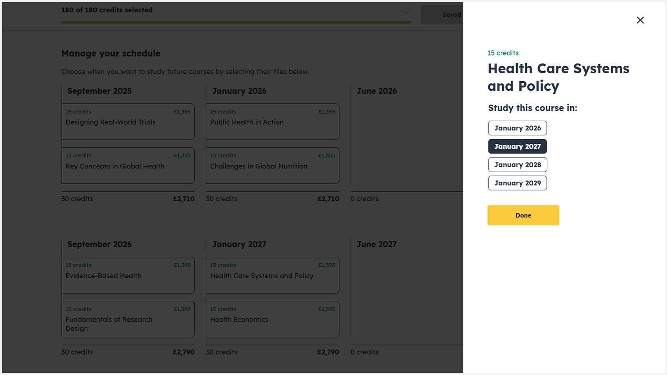Close the course schedule side panel
This screenshot has width=667, height=375.
(x=640, y=20)
